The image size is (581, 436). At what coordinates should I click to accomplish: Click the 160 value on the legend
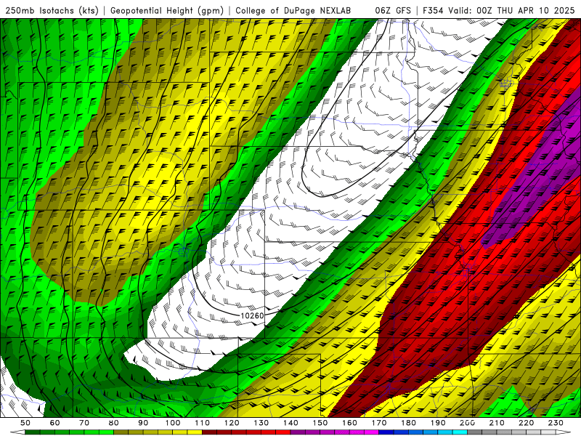pos(349,423)
